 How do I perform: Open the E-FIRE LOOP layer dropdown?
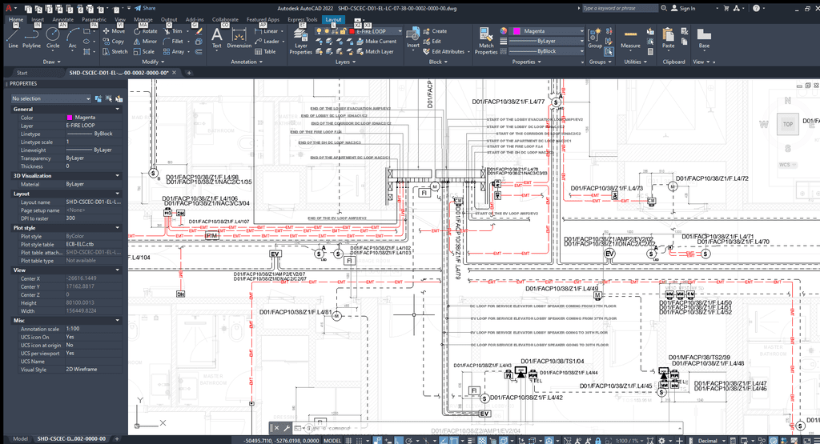coord(376,30)
